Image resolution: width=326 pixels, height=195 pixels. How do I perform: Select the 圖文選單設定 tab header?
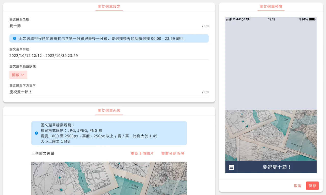tap(109, 7)
